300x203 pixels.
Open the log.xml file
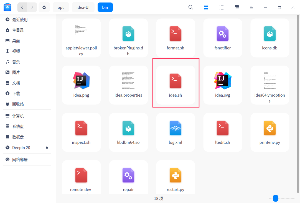point(176,132)
